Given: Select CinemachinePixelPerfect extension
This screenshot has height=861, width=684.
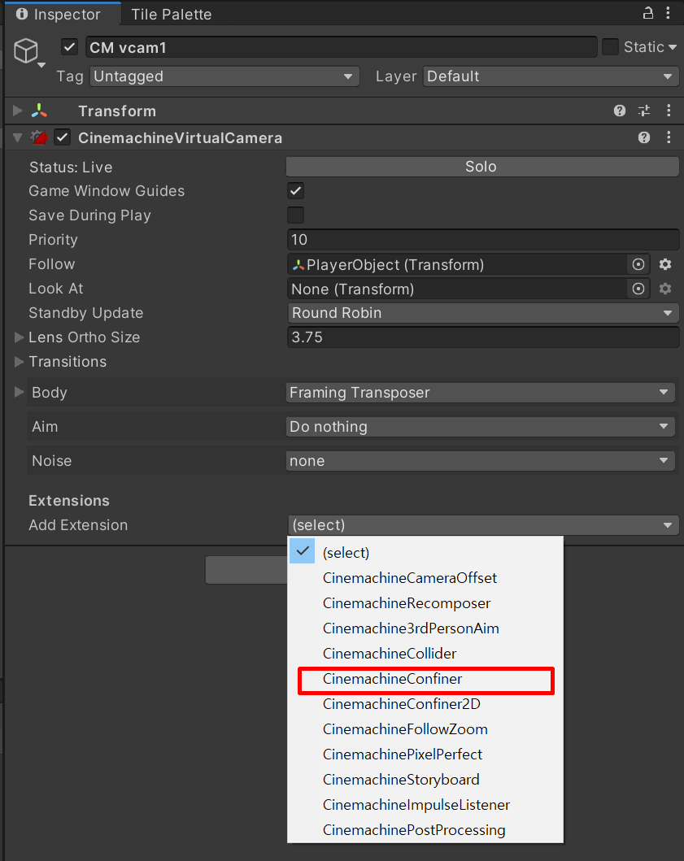Looking at the screenshot, I should pyautogui.click(x=426, y=754).
